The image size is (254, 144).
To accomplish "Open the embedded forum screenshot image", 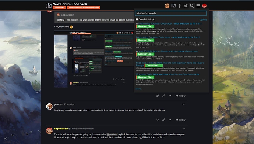I will coord(94,59).
